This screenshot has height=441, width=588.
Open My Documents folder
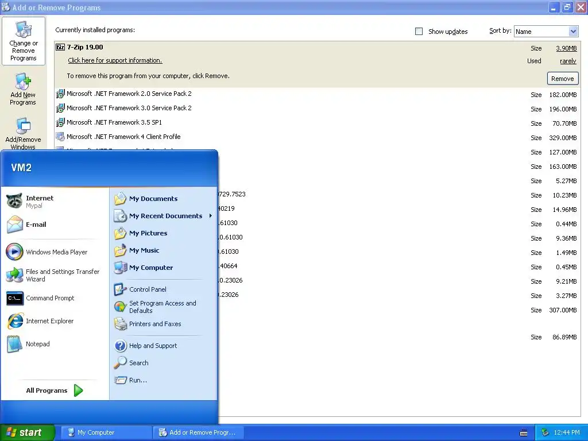[x=164, y=198]
